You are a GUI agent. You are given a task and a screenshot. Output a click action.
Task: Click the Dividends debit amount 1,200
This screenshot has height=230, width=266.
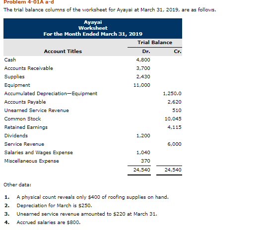(x=143, y=136)
